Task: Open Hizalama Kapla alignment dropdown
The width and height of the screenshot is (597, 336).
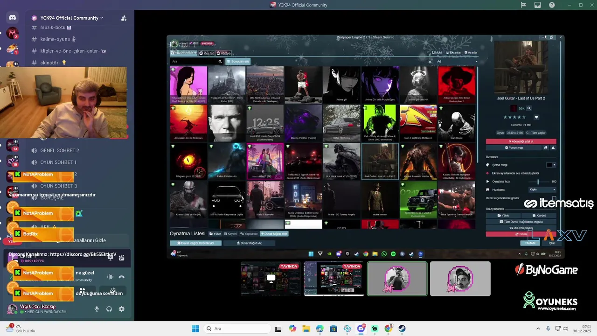Action: 542,189
